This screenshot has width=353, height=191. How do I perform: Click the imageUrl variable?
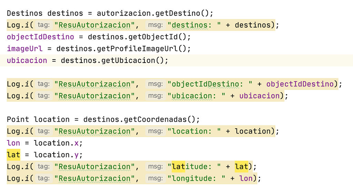click(x=24, y=49)
